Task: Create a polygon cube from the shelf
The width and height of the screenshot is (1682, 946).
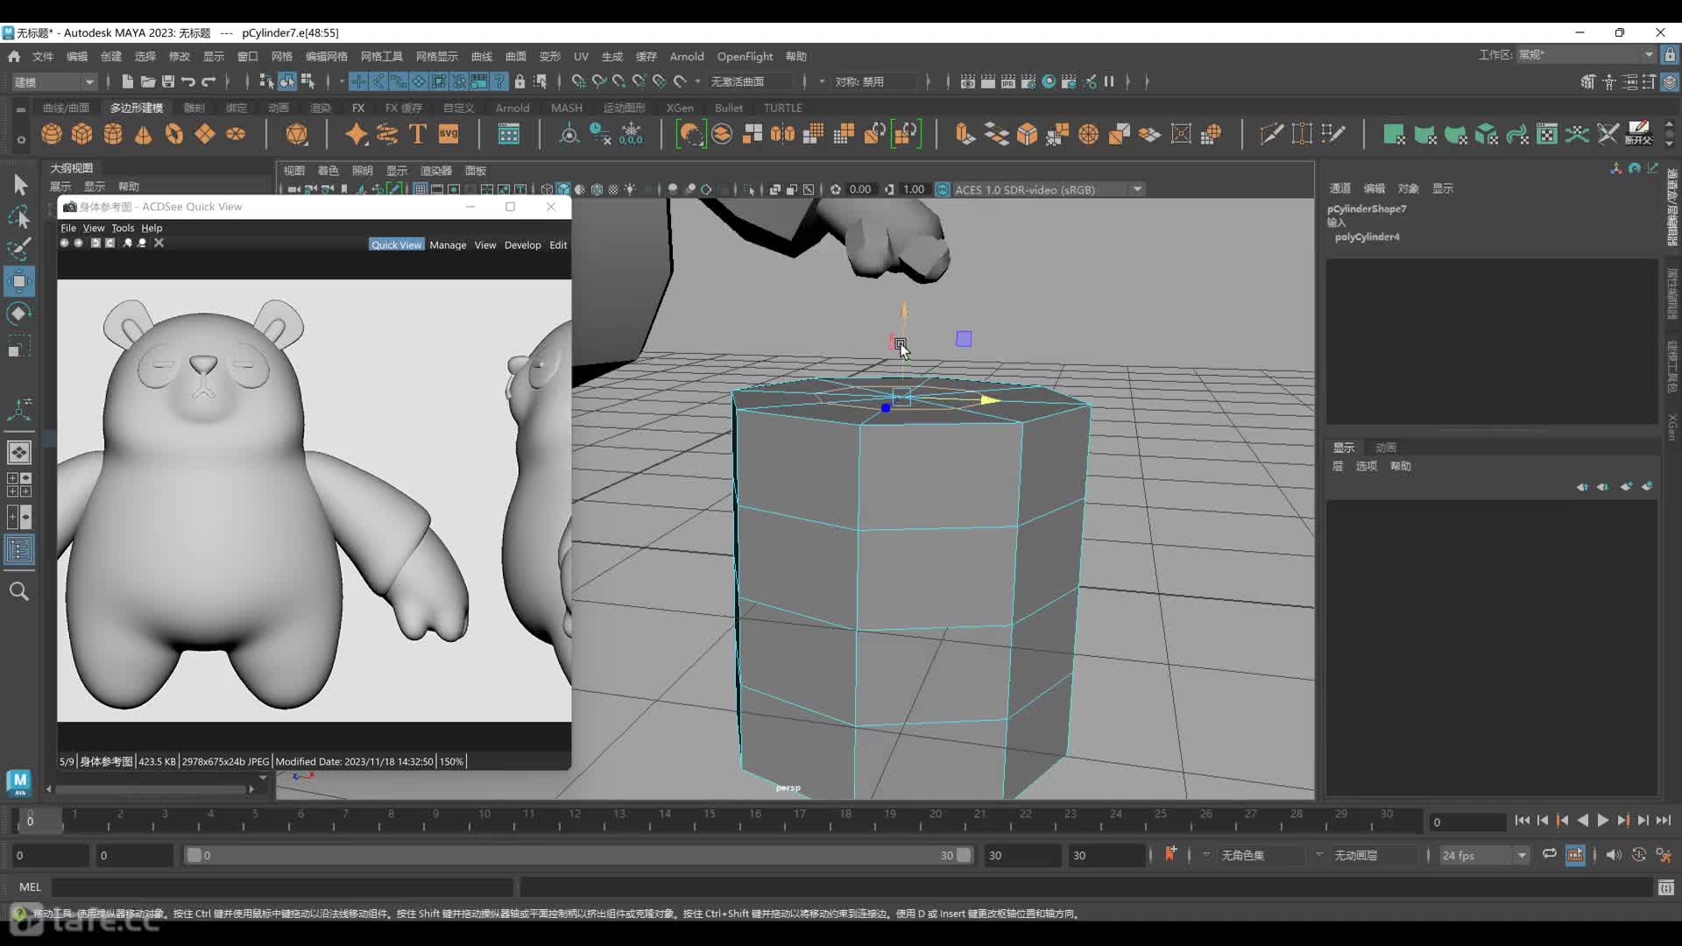Action: (82, 134)
